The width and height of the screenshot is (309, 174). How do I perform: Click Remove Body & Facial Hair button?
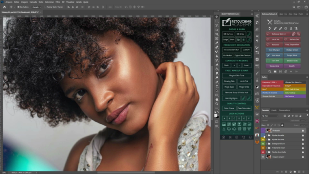point(237,92)
